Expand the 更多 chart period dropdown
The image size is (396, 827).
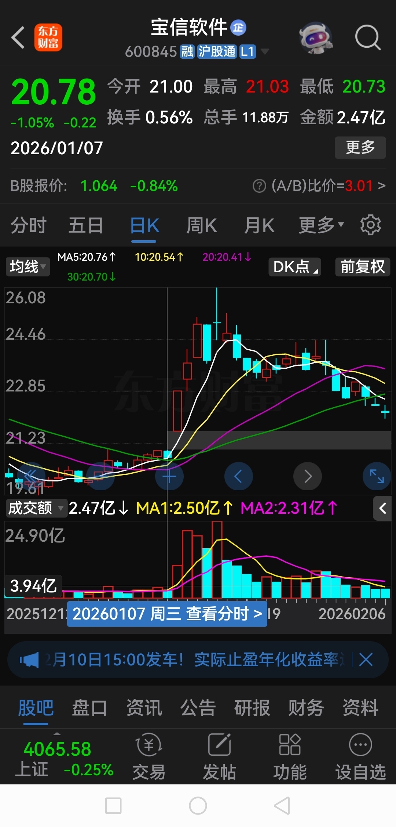[321, 225]
